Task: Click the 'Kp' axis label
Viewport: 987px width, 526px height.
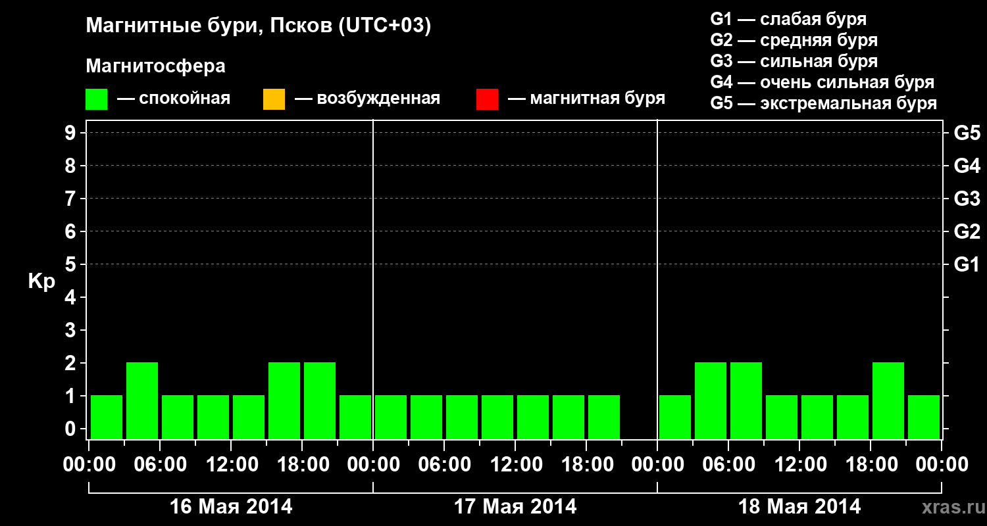Action: click(41, 281)
